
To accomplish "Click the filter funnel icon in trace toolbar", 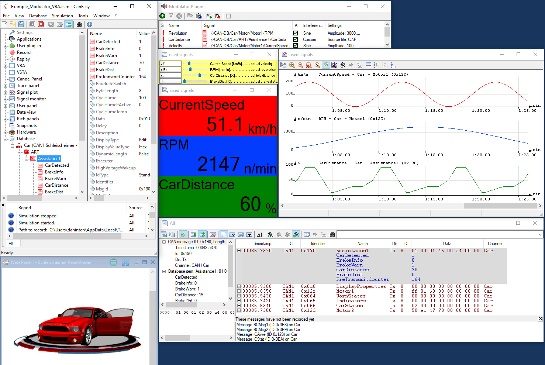I will point(249,234).
